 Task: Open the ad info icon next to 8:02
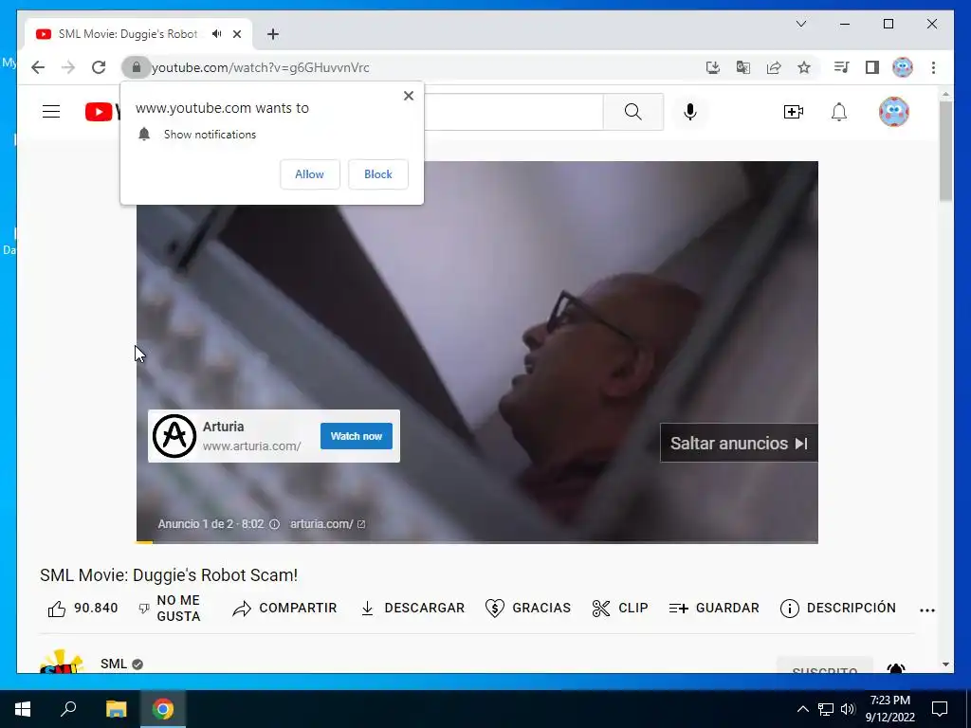(x=274, y=524)
